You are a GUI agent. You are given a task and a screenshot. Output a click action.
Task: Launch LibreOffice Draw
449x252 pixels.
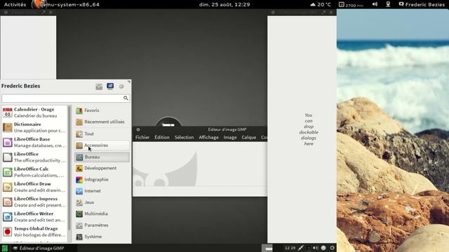pos(34,187)
